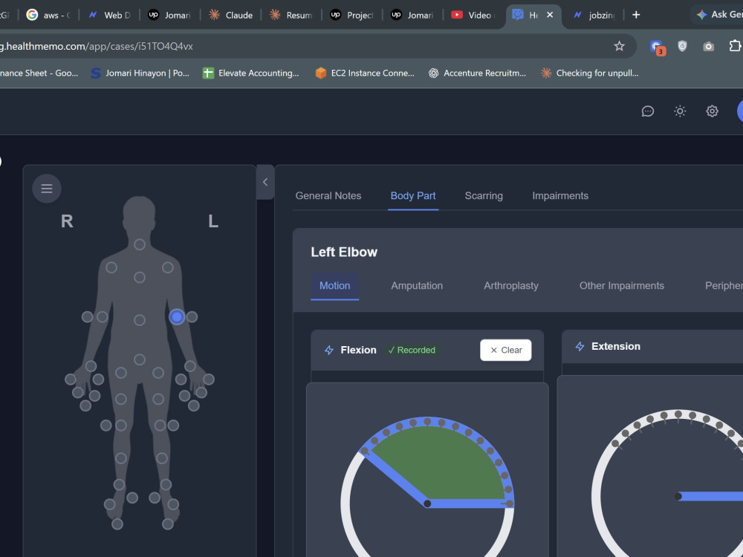This screenshot has height=557, width=743.
Task: Select the neck joint on body diagram
Action: click(140, 244)
